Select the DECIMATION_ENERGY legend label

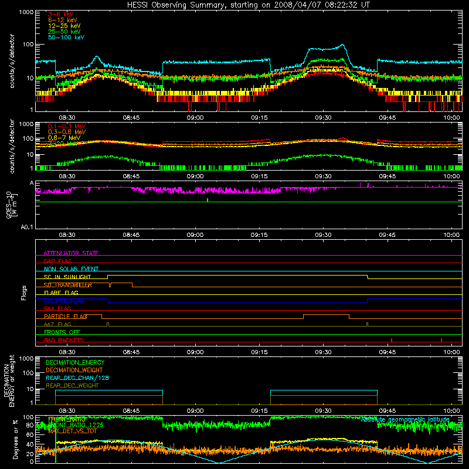[x=75, y=362]
